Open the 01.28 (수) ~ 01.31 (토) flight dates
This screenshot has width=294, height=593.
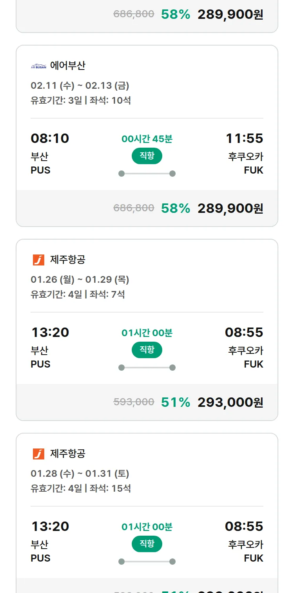click(x=80, y=474)
